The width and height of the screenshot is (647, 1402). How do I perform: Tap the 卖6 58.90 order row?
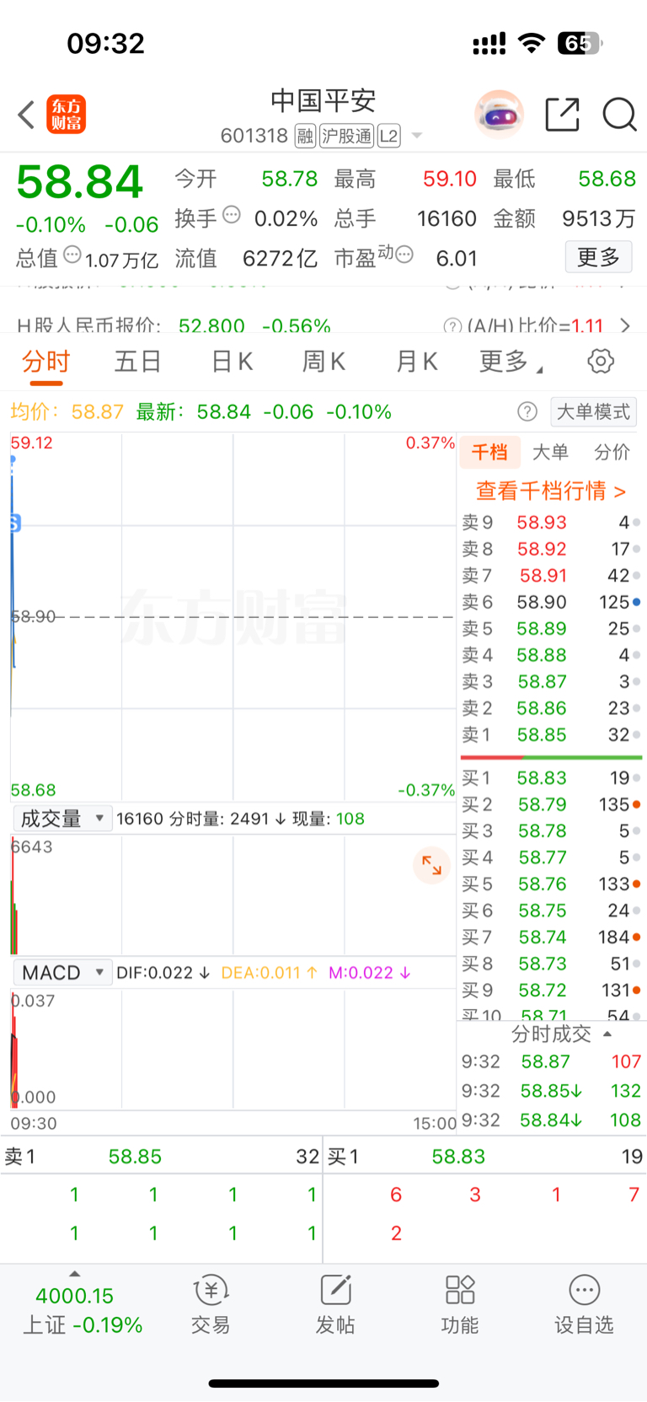pyautogui.click(x=551, y=602)
